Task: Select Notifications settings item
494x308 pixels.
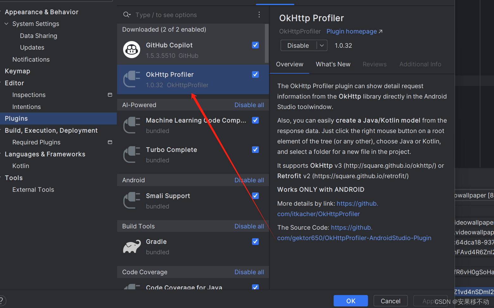Action: (31, 59)
